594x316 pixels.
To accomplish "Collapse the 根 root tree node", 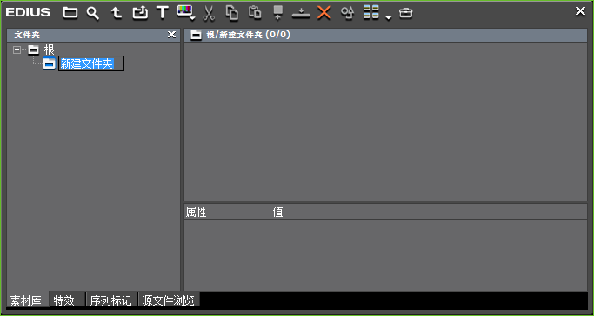I will tap(17, 49).
